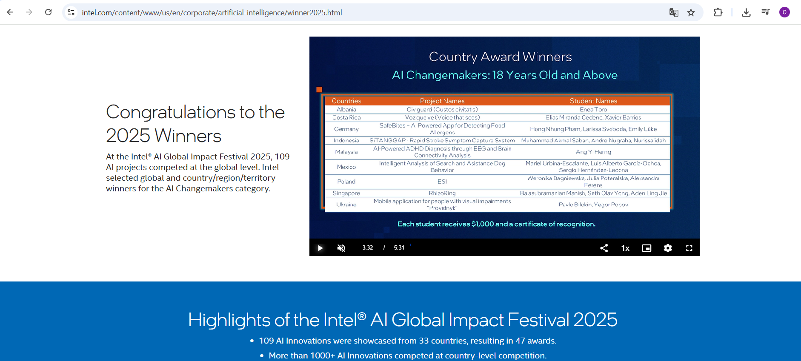
Task: Open browser downloads panel
Action: coord(746,13)
